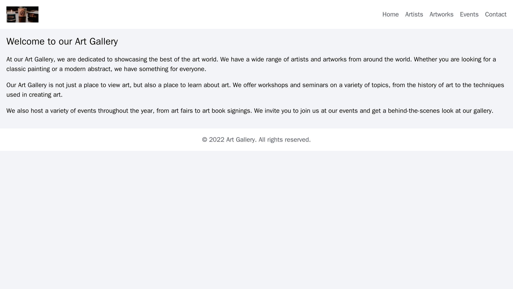
Task: Click the gallery logo image
Action: 22,15
